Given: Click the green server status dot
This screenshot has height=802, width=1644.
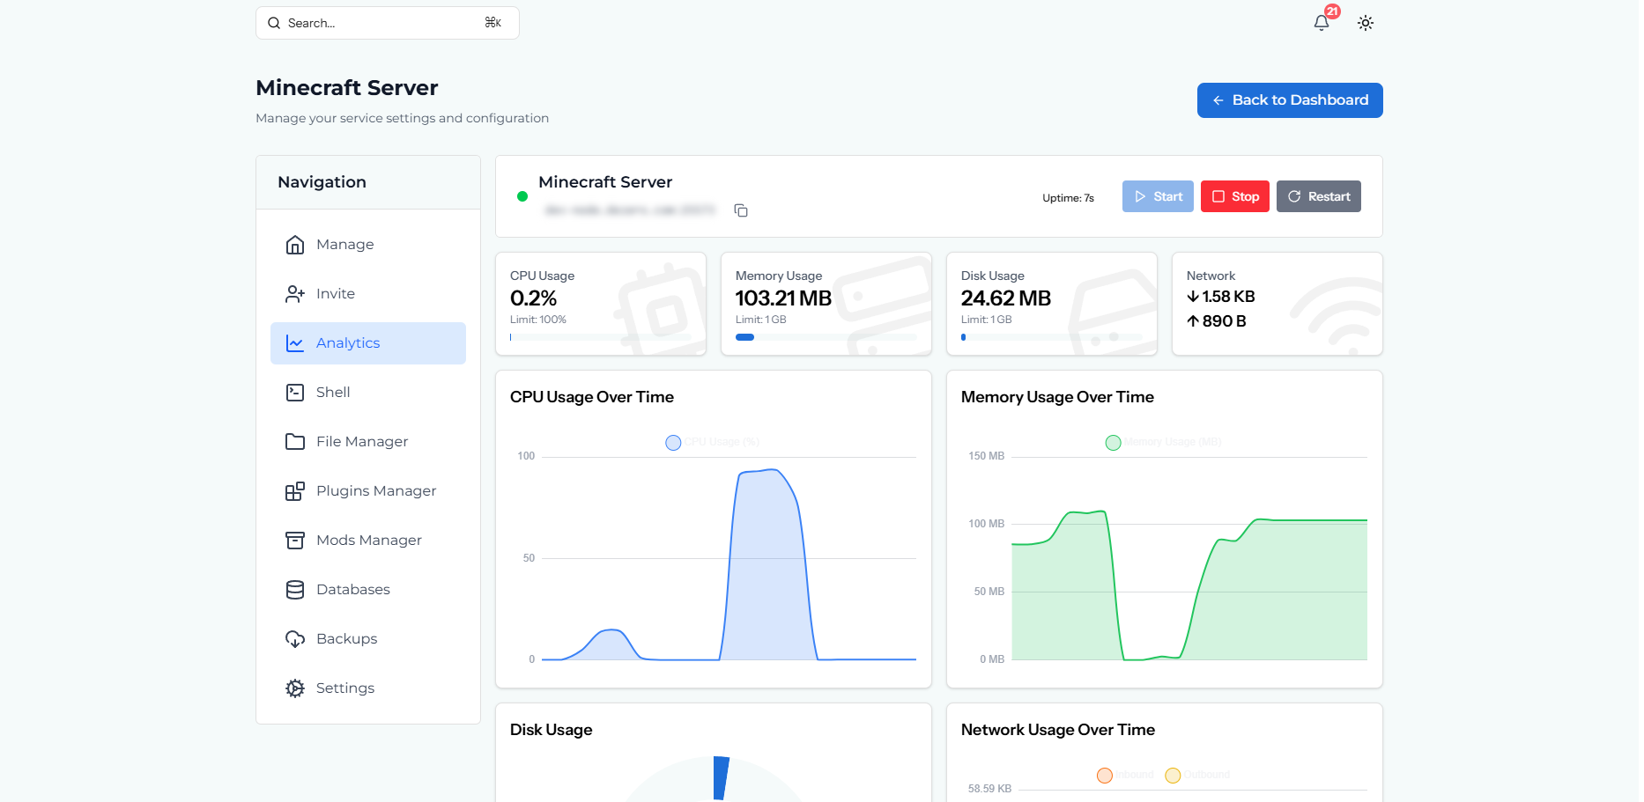Looking at the screenshot, I should (522, 196).
